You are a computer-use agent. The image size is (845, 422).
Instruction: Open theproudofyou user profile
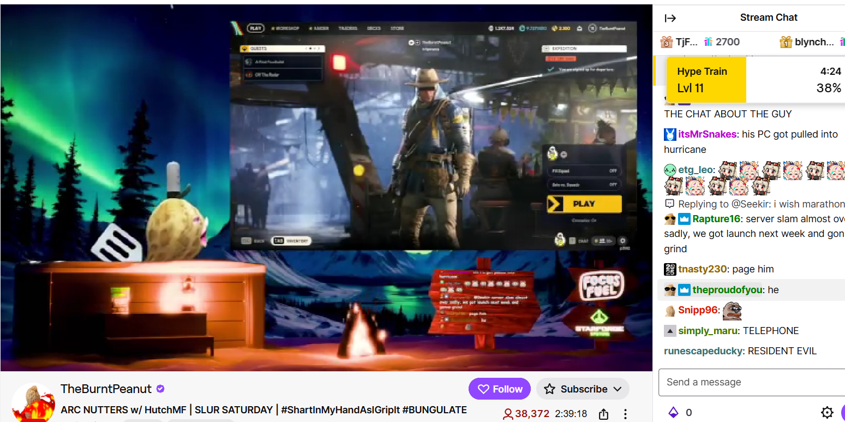[728, 290]
